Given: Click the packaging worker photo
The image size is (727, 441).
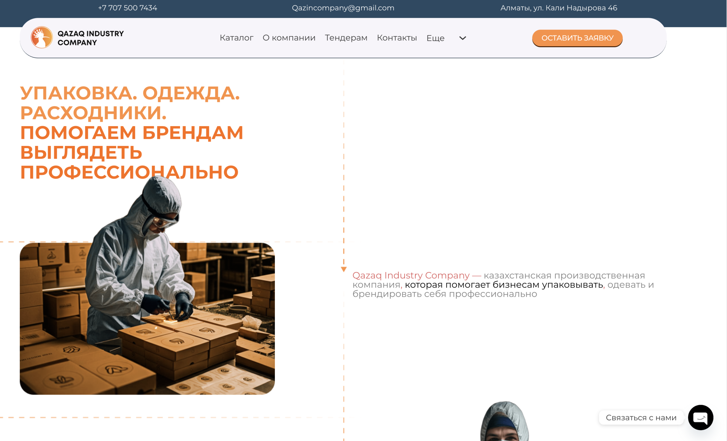Looking at the screenshot, I should [147, 319].
